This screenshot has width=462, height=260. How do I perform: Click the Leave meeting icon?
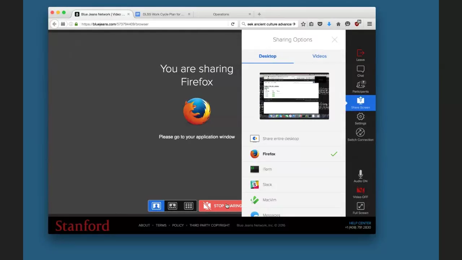[360, 56]
